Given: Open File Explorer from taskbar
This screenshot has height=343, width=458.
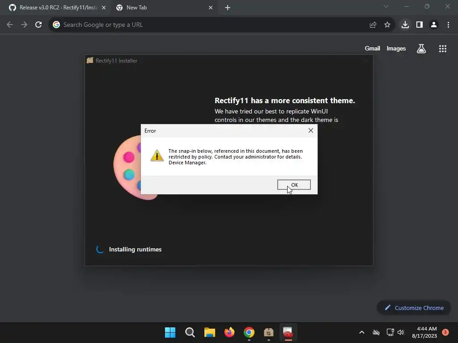Looking at the screenshot, I should pyautogui.click(x=209, y=332).
